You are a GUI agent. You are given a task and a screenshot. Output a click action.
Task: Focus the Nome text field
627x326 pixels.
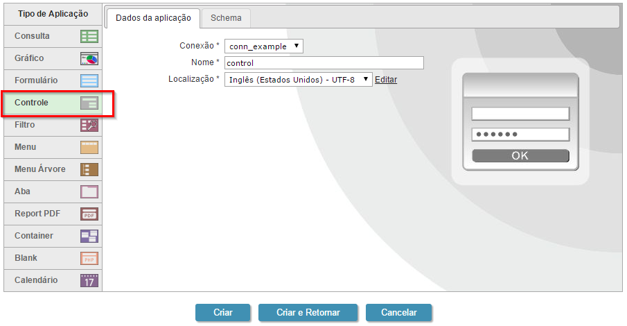[x=324, y=63]
